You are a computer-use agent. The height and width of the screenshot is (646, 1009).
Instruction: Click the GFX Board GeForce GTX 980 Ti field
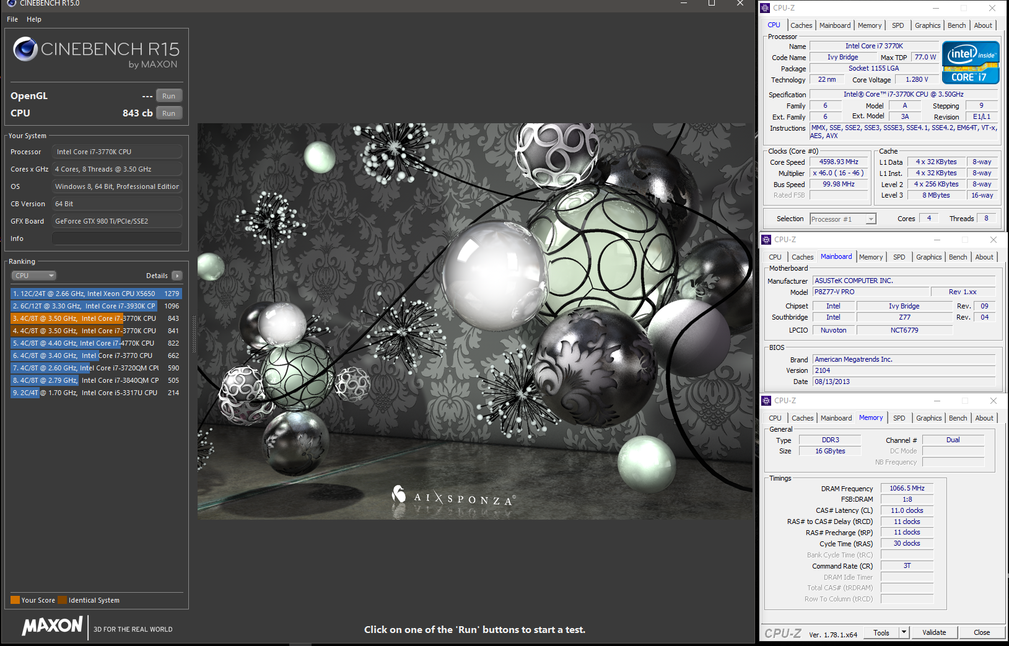[x=117, y=221]
